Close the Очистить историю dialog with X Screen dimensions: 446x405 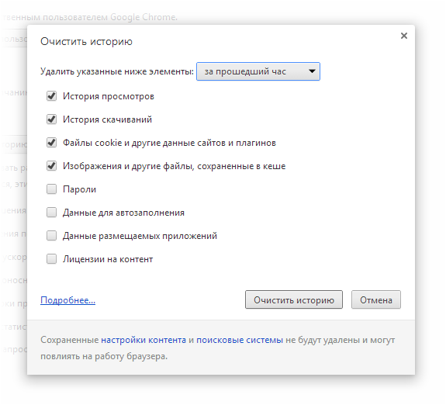(403, 36)
